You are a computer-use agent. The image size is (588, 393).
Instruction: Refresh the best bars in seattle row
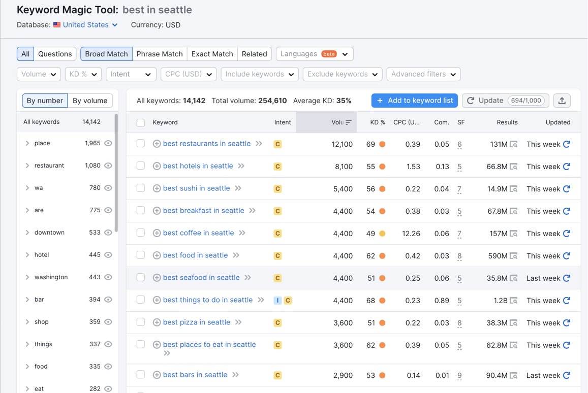click(567, 375)
